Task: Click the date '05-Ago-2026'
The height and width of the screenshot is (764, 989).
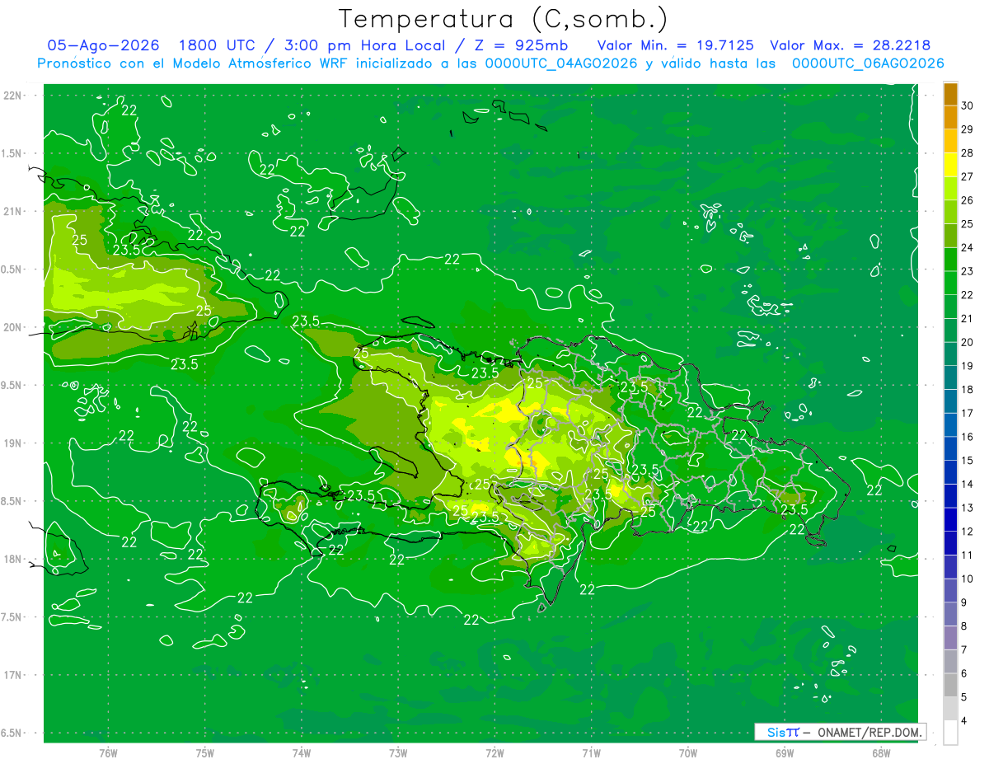Action: [102, 45]
